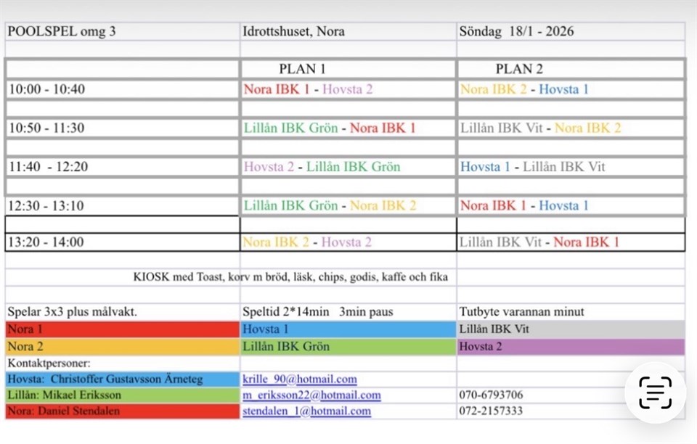The image size is (697, 444).
Task: Open the m_eriksson22@hotmail.com email link
Action: [x=312, y=395]
